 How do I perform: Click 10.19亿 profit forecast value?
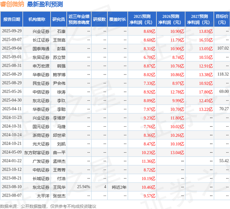148,178
